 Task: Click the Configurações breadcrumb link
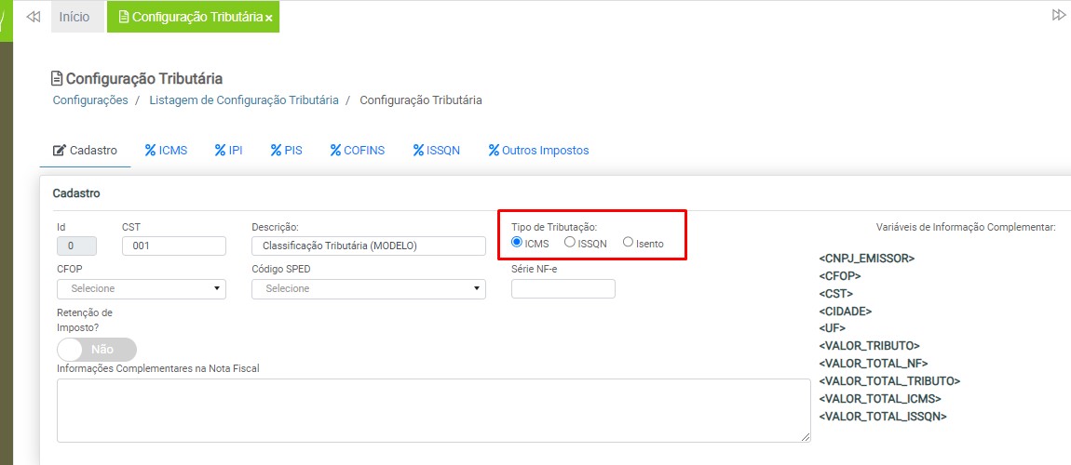(x=90, y=100)
